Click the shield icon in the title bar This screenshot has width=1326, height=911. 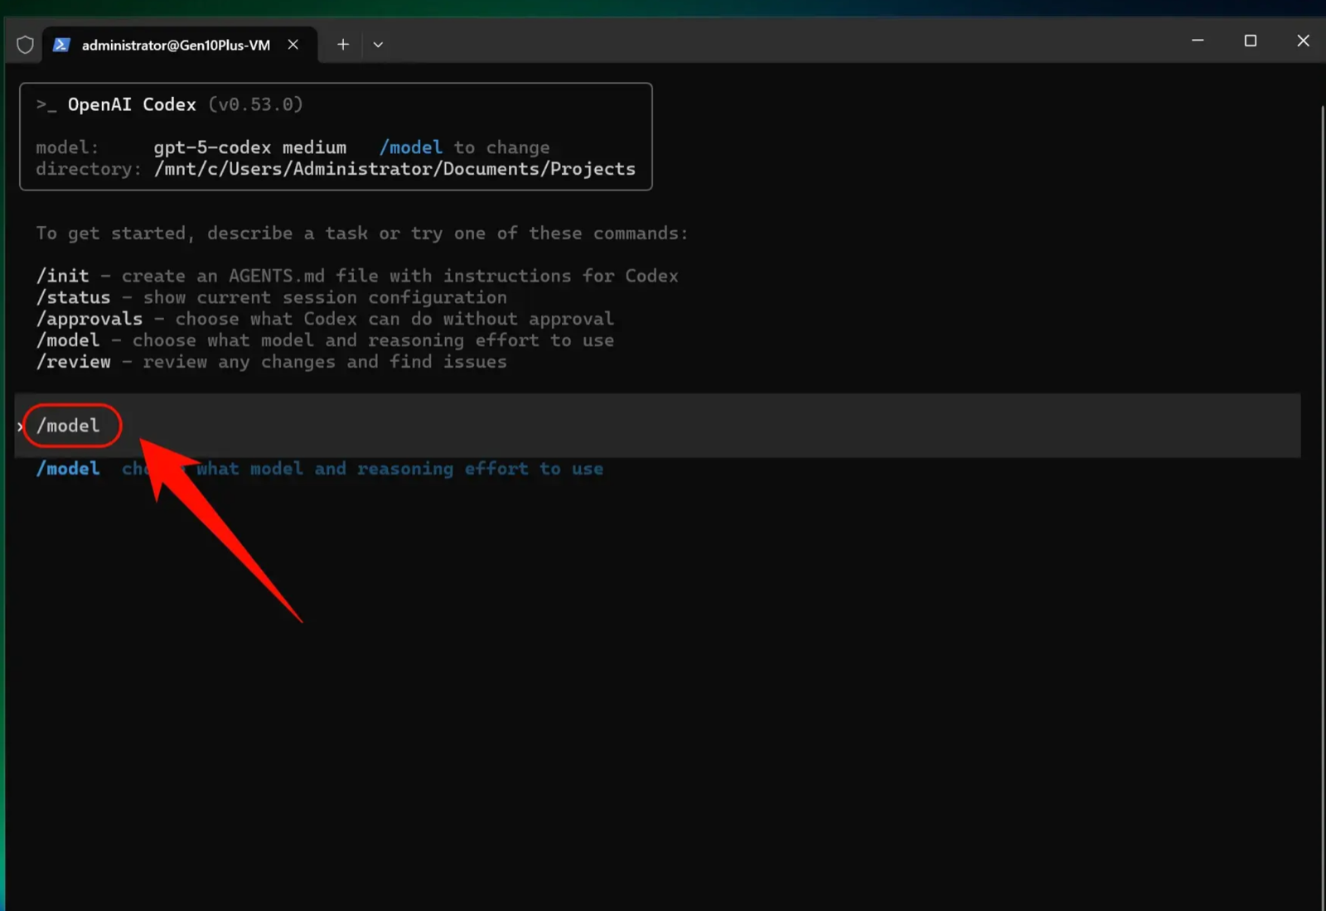[x=25, y=45]
